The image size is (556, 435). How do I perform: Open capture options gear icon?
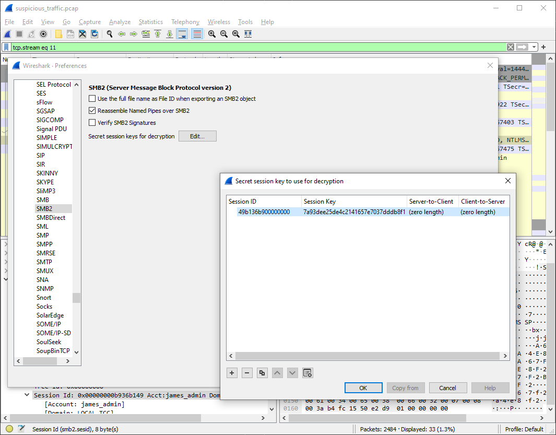tap(43, 34)
